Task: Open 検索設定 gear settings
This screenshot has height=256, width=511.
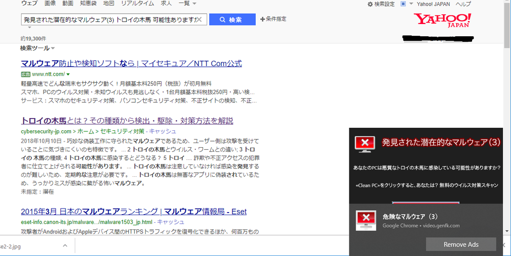Action: [x=381, y=4]
